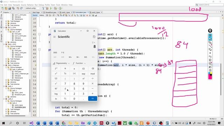Collapse the Lec9_2 project node
This screenshot has width=224, height=126.
pos(4,99)
